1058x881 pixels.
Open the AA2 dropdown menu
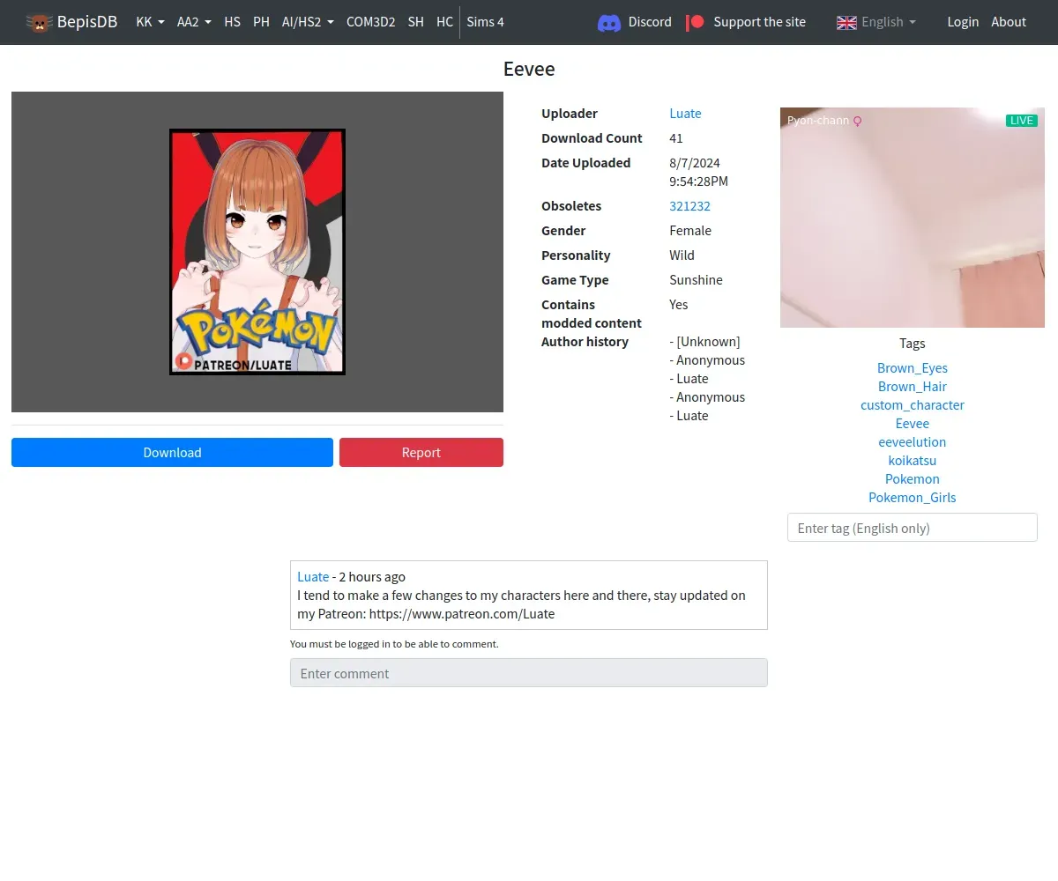pyautogui.click(x=194, y=22)
